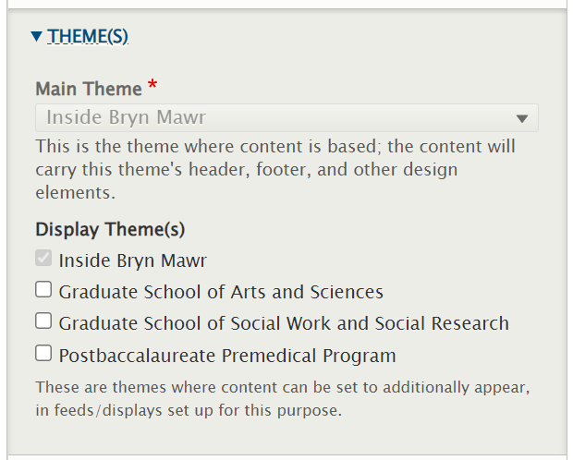Viewport: 573px width, 460px height.
Task: Click the Inside Bryn Mawr checkbox label
Action: (x=133, y=260)
